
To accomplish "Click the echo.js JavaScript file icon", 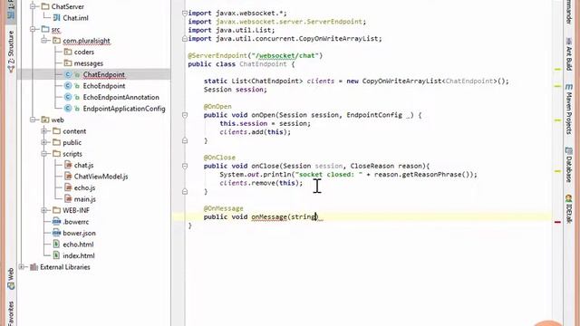I will click(68, 187).
